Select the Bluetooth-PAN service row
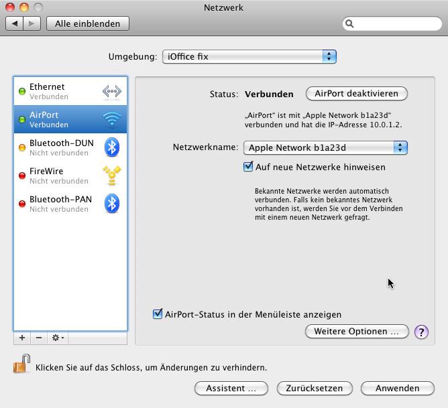Viewport: 448px width, 408px height. [x=70, y=204]
